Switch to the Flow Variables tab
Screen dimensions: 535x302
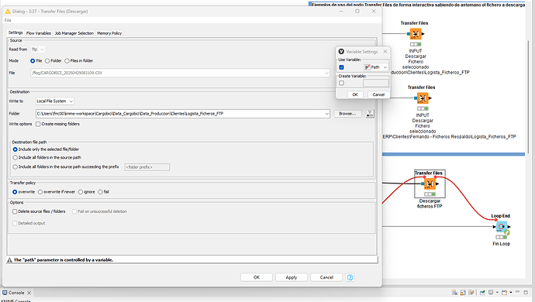(x=39, y=33)
